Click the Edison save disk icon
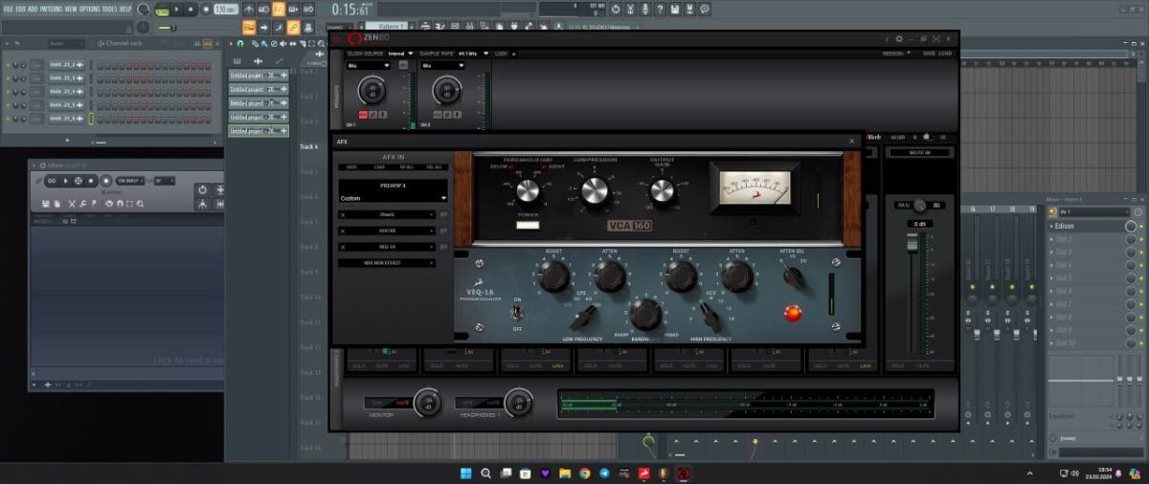Viewport: 1149px width, 484px height. click(45, 204)
